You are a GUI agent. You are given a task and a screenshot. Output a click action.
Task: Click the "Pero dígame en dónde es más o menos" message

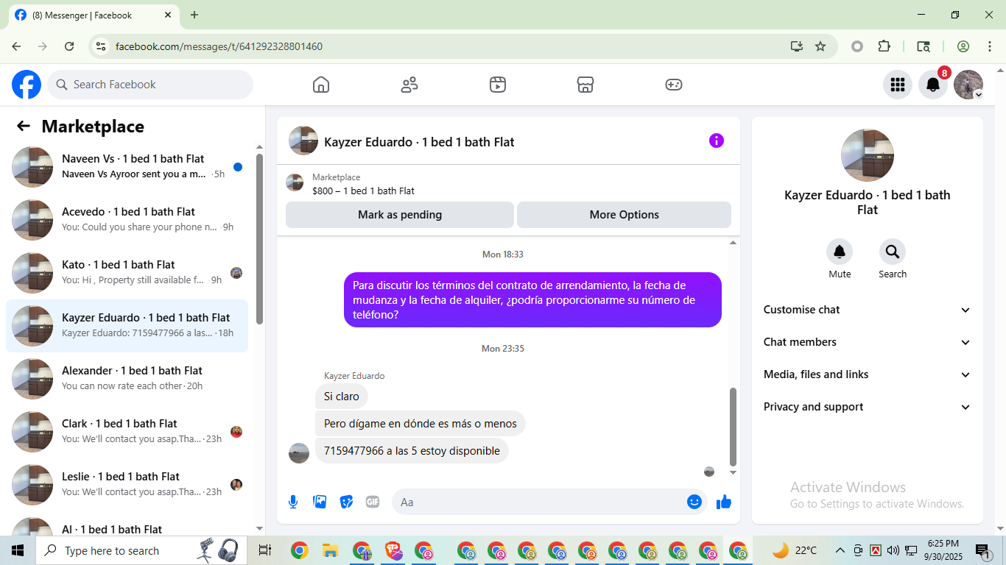(421, 424)
